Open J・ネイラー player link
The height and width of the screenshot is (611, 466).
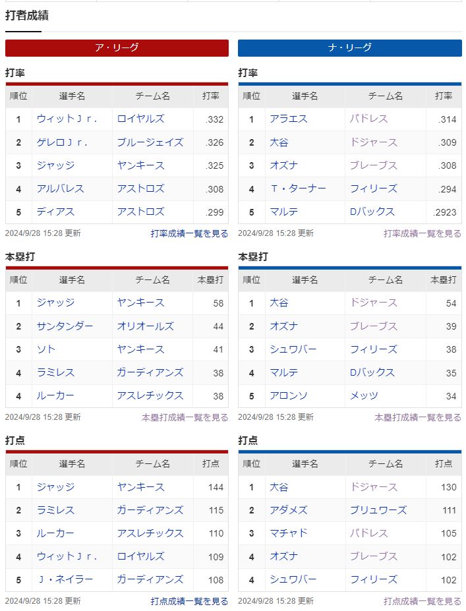point(65,579)
